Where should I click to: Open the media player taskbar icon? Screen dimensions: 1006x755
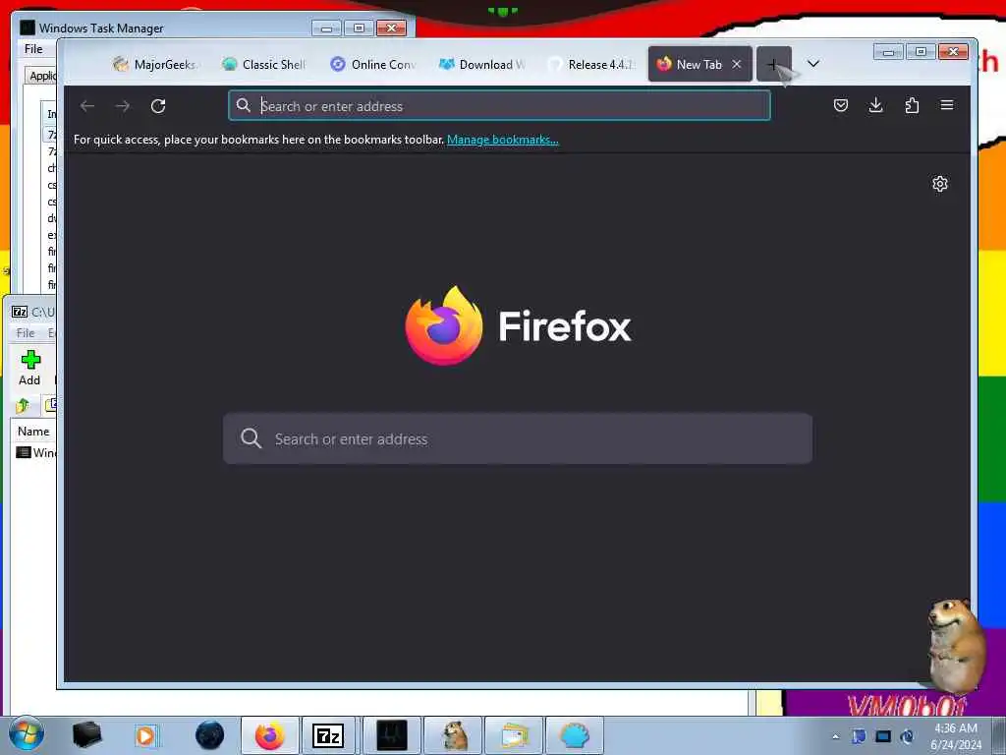145,735
